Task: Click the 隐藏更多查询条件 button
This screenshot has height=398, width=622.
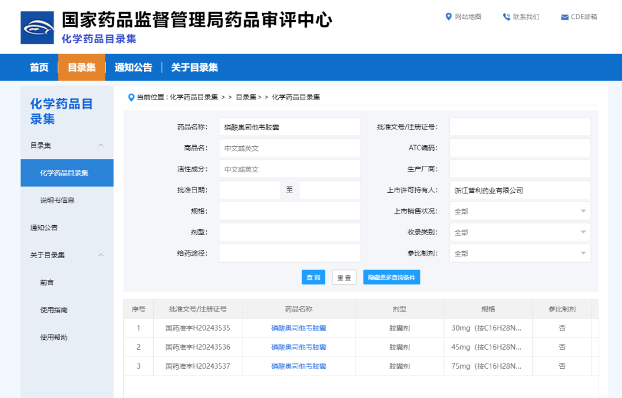Action: (392, 278)
